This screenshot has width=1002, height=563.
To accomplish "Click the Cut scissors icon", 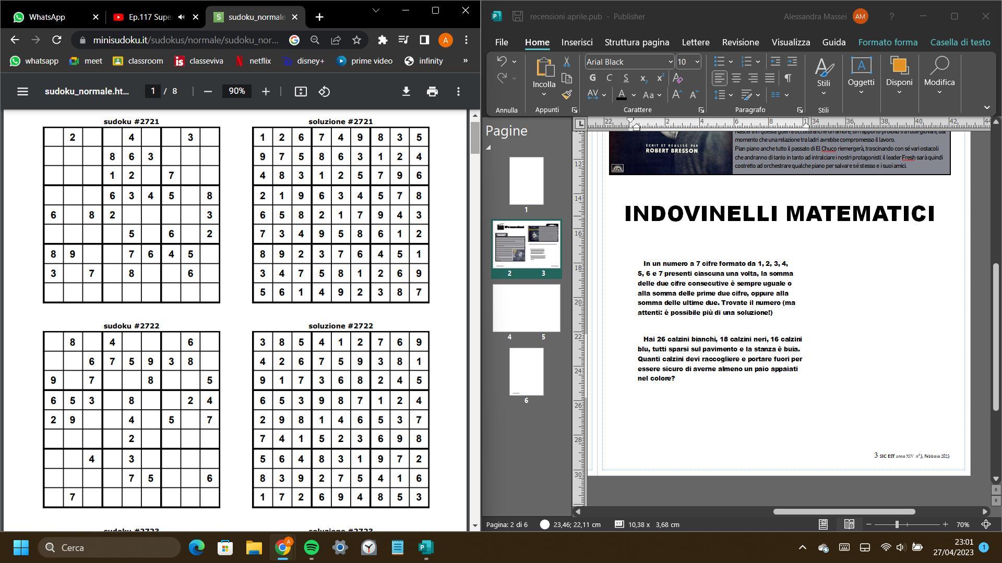I will 566,62.
